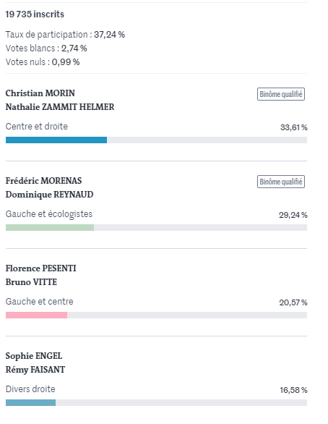Click the Dominique REYNAUD candidate name
The width and height of the screenshot is (328, 424).
49,195
